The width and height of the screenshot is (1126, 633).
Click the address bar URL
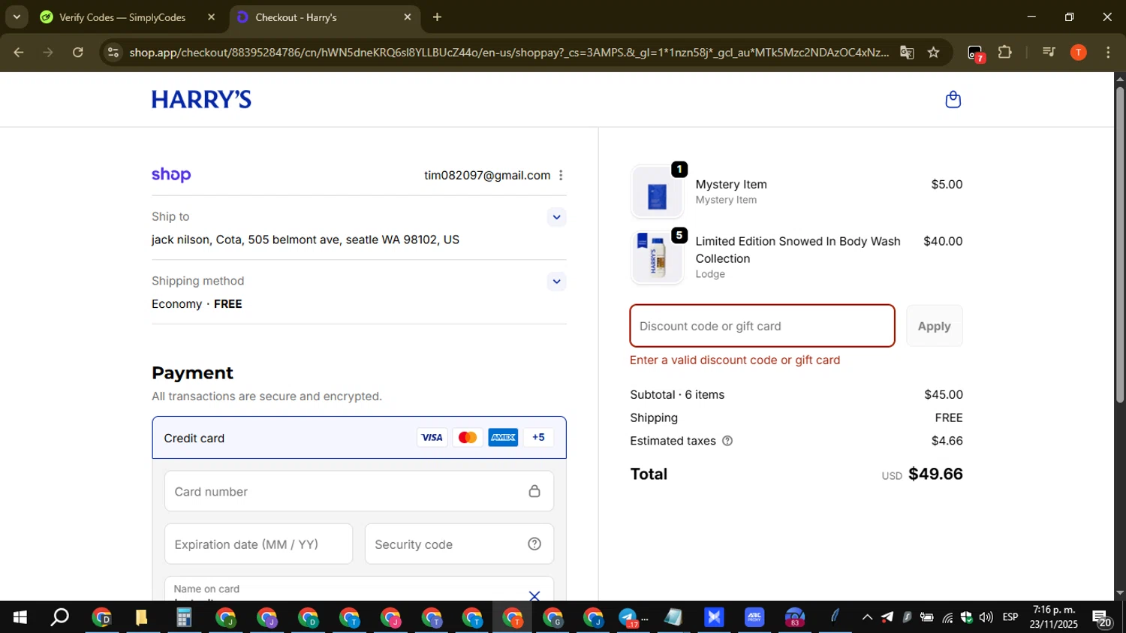(x=508, y=53)
